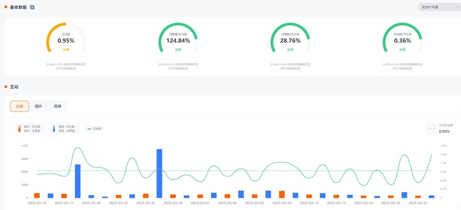This screenshot has height=210, width=461.
Task: Toggle the orange 图片 legend series
Action: (x=31, y=129)
